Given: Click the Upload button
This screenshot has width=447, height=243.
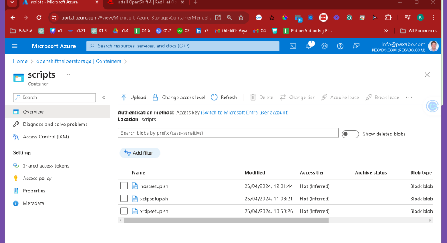Looking at the screenshot, I should (134, 98).
